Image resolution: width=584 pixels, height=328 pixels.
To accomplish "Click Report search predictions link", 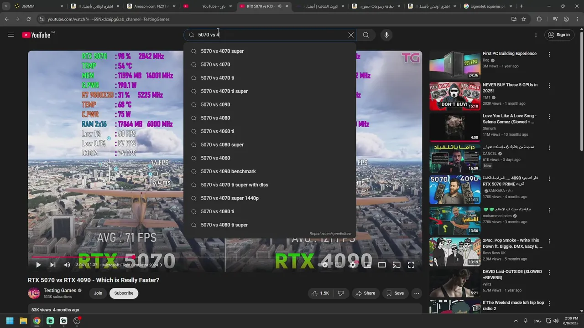I will (x=330, y=234).
